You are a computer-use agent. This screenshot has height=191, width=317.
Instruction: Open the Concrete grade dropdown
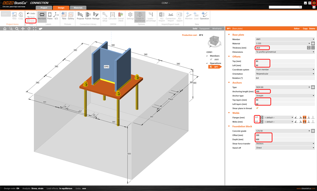click(x=310, y=131)
